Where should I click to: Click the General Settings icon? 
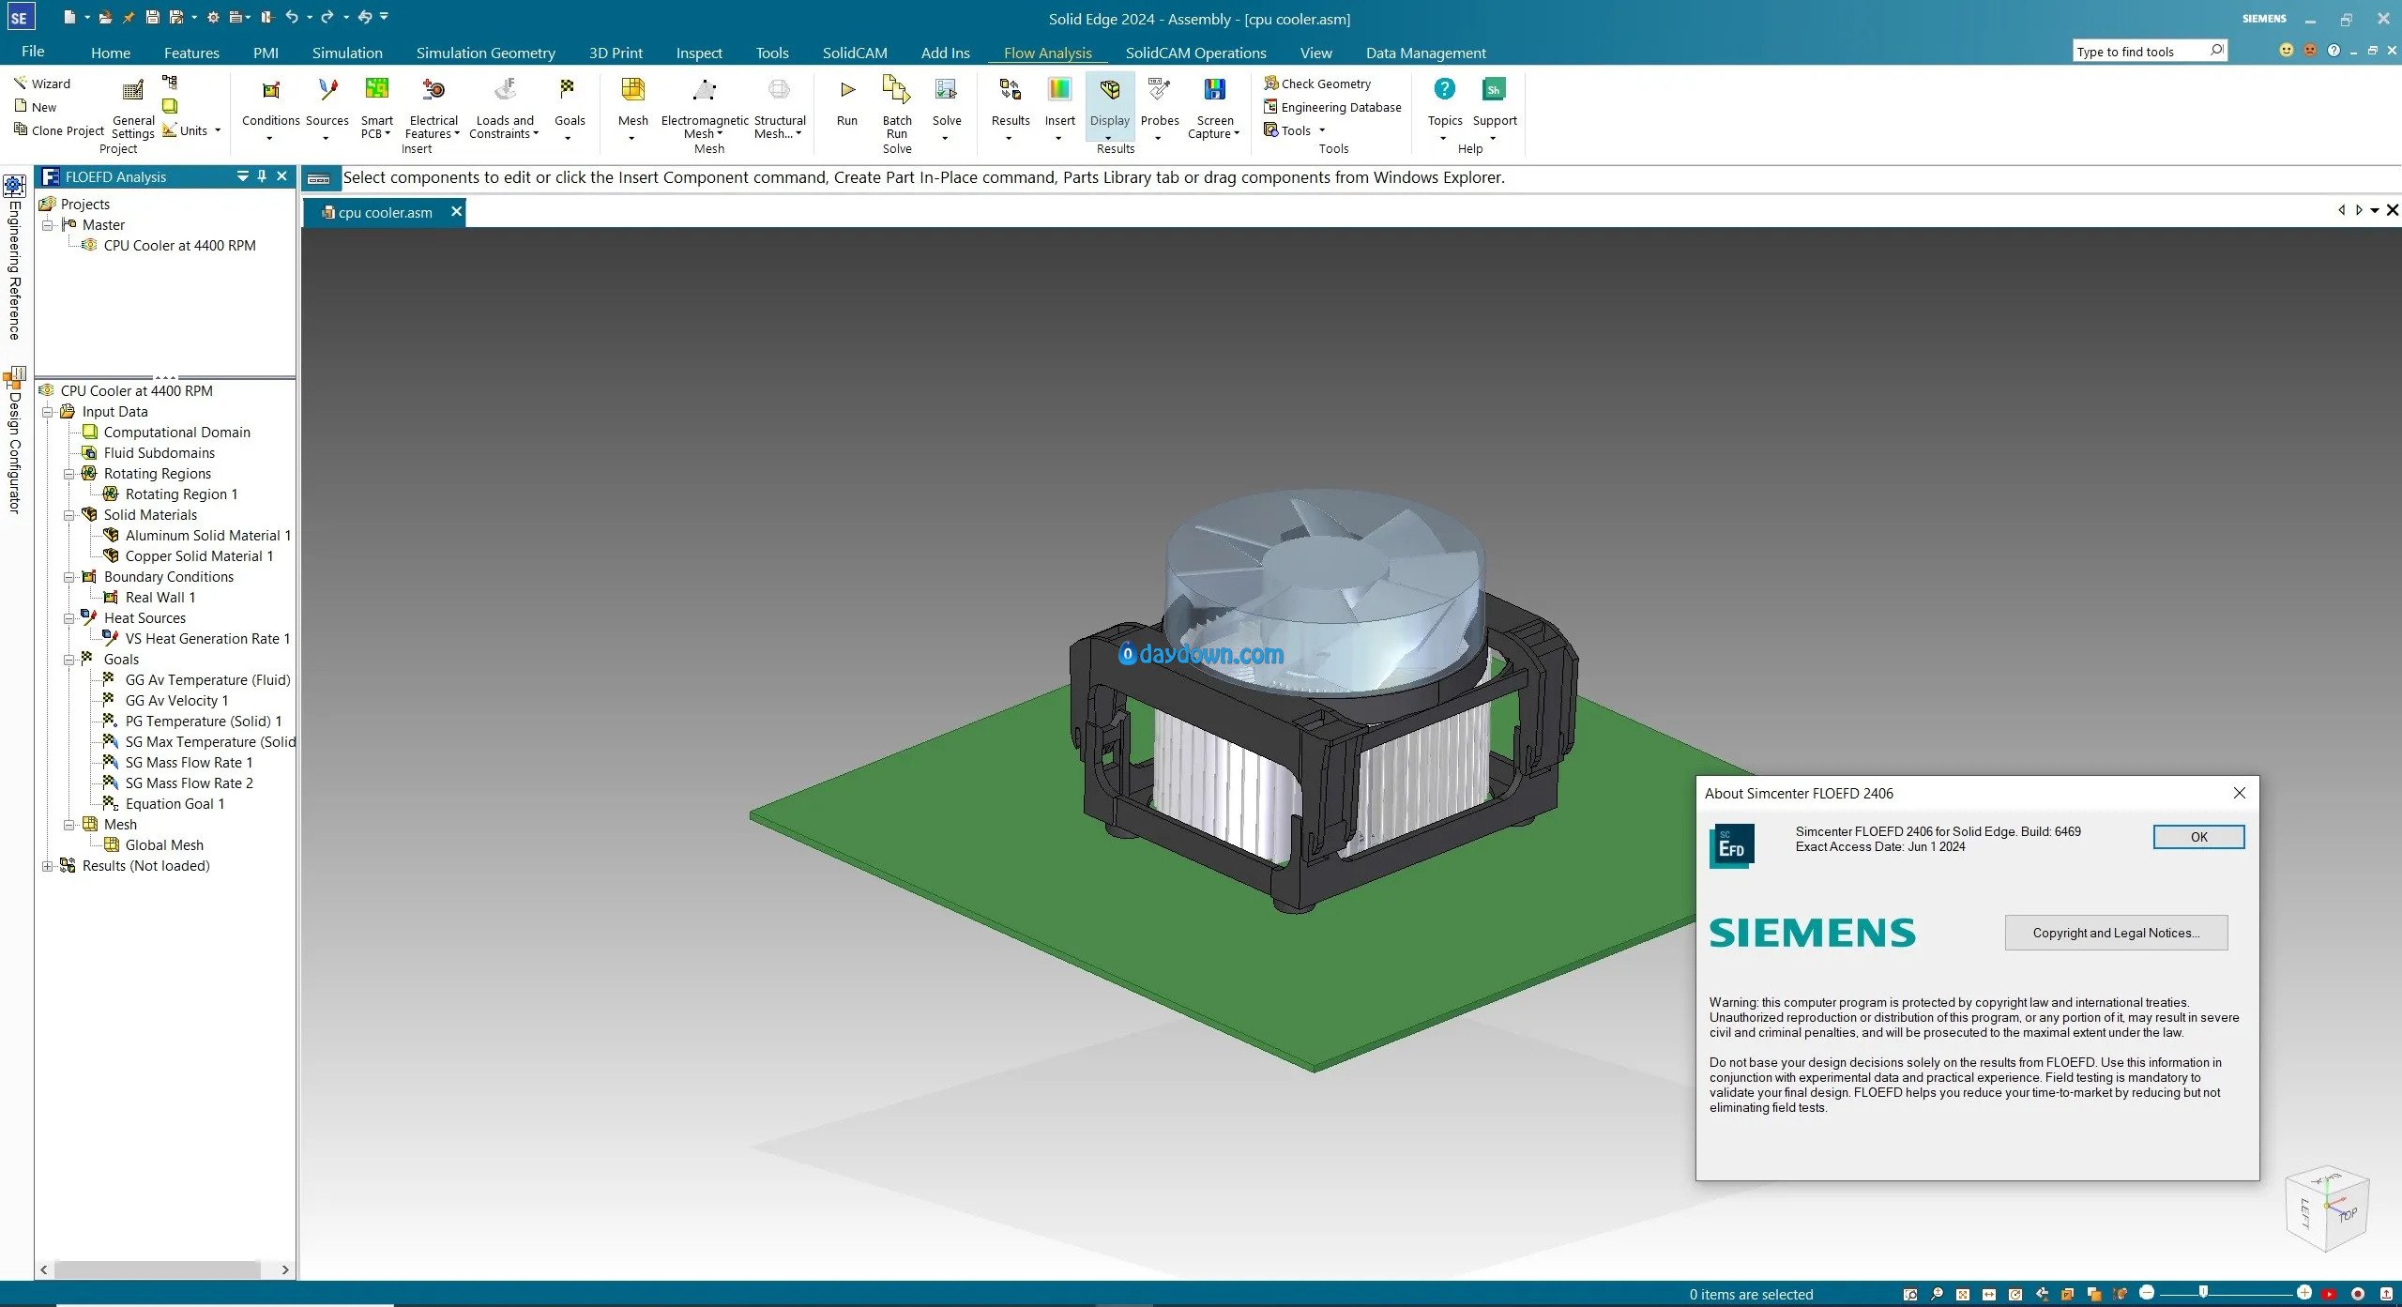click(x=133, y=90)
